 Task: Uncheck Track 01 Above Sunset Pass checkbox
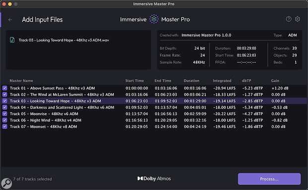point(4,88)
